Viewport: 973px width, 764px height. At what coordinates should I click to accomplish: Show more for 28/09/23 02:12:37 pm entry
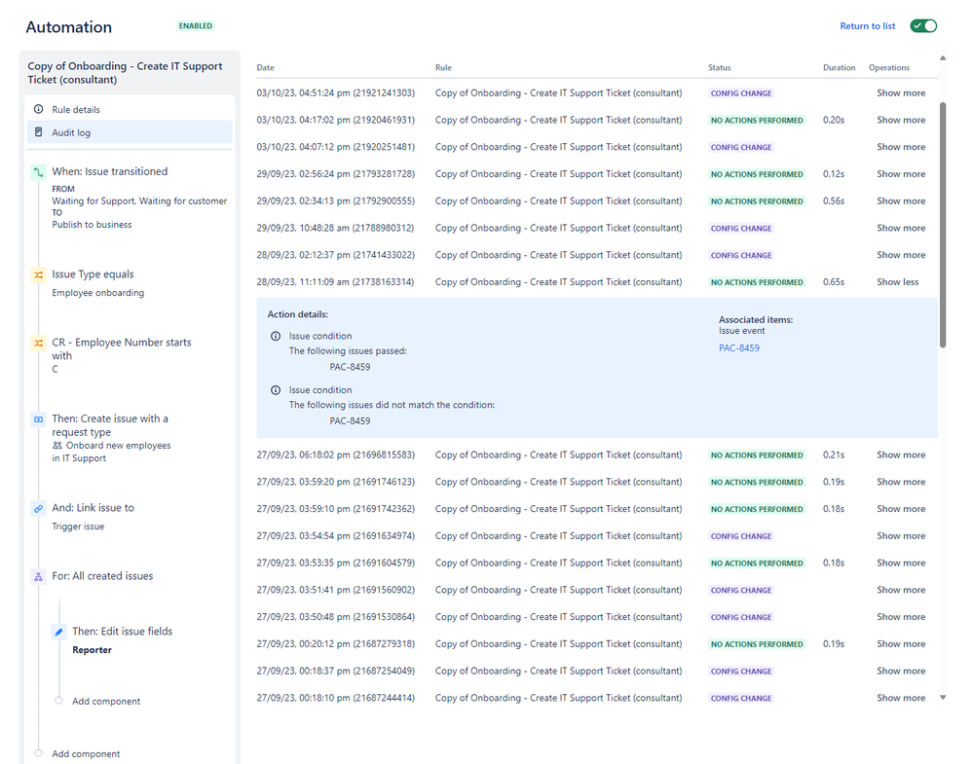(x=900, y=255)
